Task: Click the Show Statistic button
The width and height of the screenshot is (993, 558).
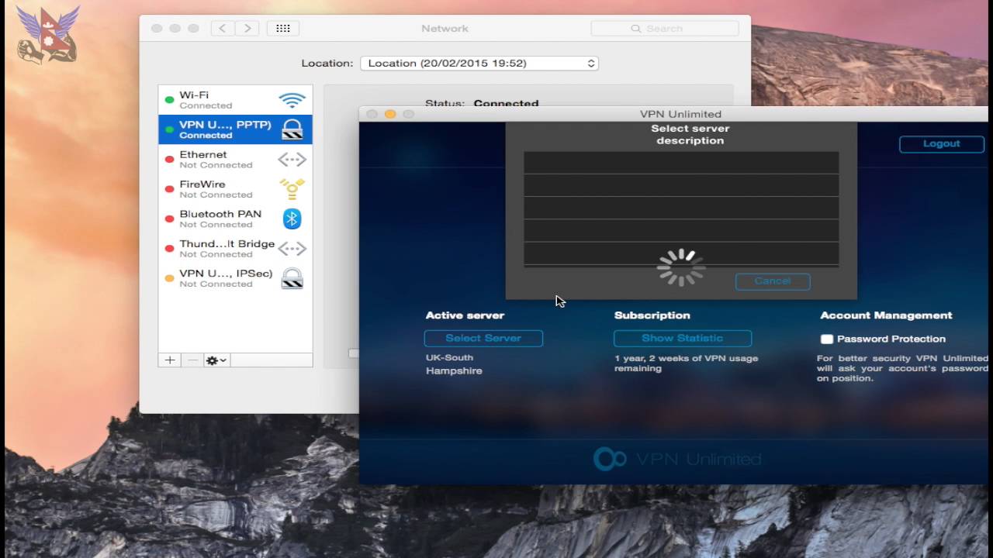Action: tap(683, 338)
